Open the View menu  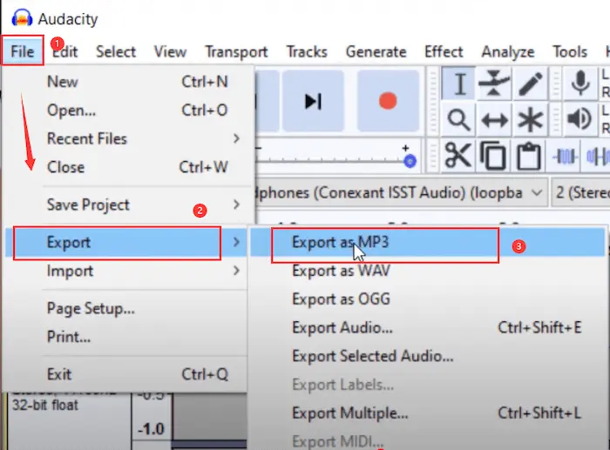pos(170,51)
